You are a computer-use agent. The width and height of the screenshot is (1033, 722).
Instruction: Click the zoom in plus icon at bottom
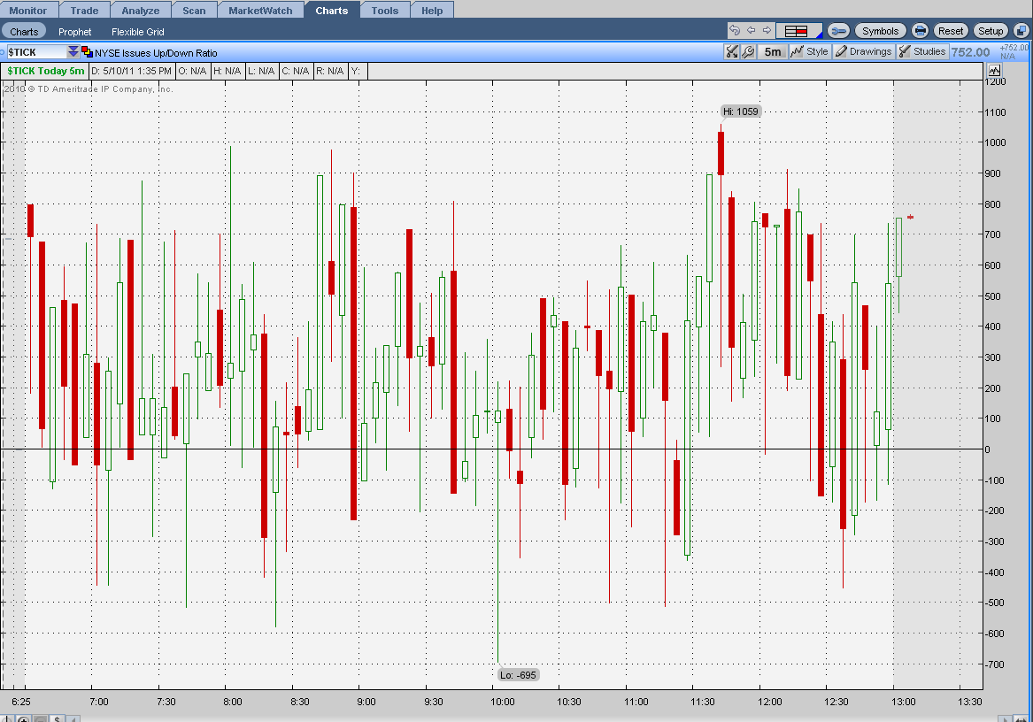tap(23, 718)
